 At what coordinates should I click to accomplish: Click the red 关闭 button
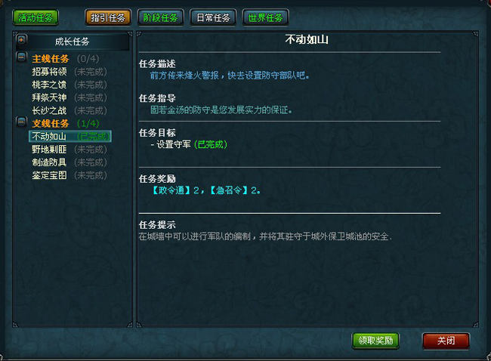(446, 341)
